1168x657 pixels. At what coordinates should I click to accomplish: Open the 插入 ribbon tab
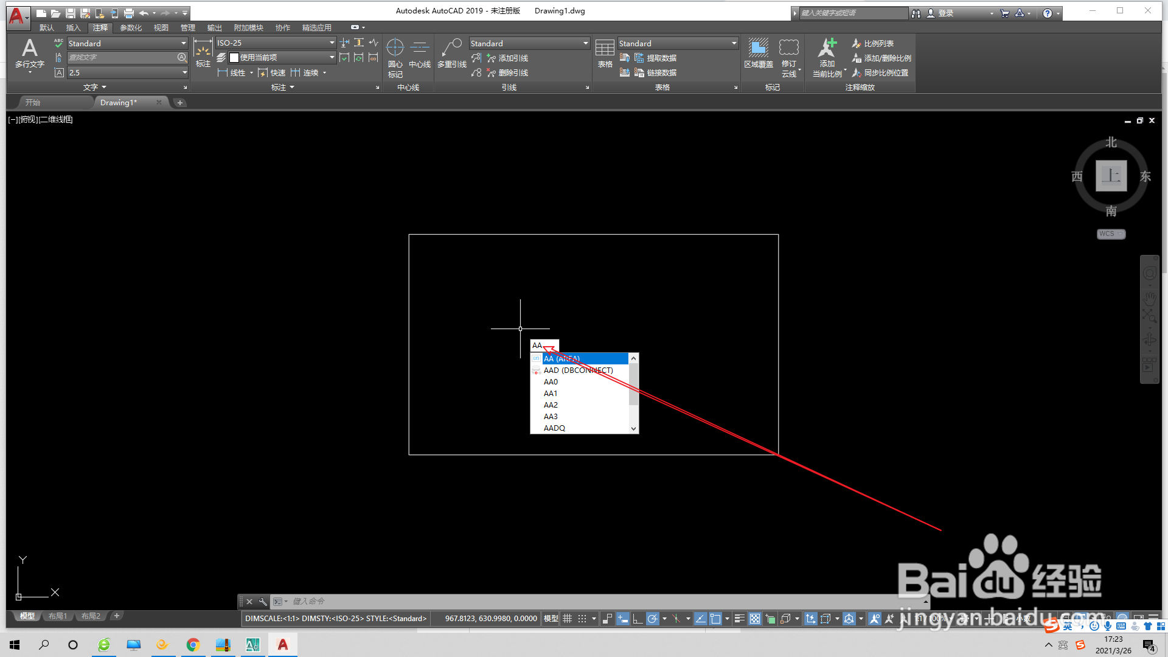point(73,28)
